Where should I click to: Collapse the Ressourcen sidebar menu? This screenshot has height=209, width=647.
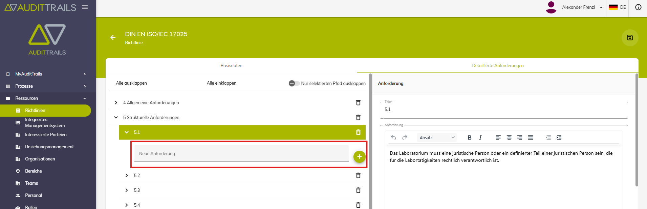[48, 98]
